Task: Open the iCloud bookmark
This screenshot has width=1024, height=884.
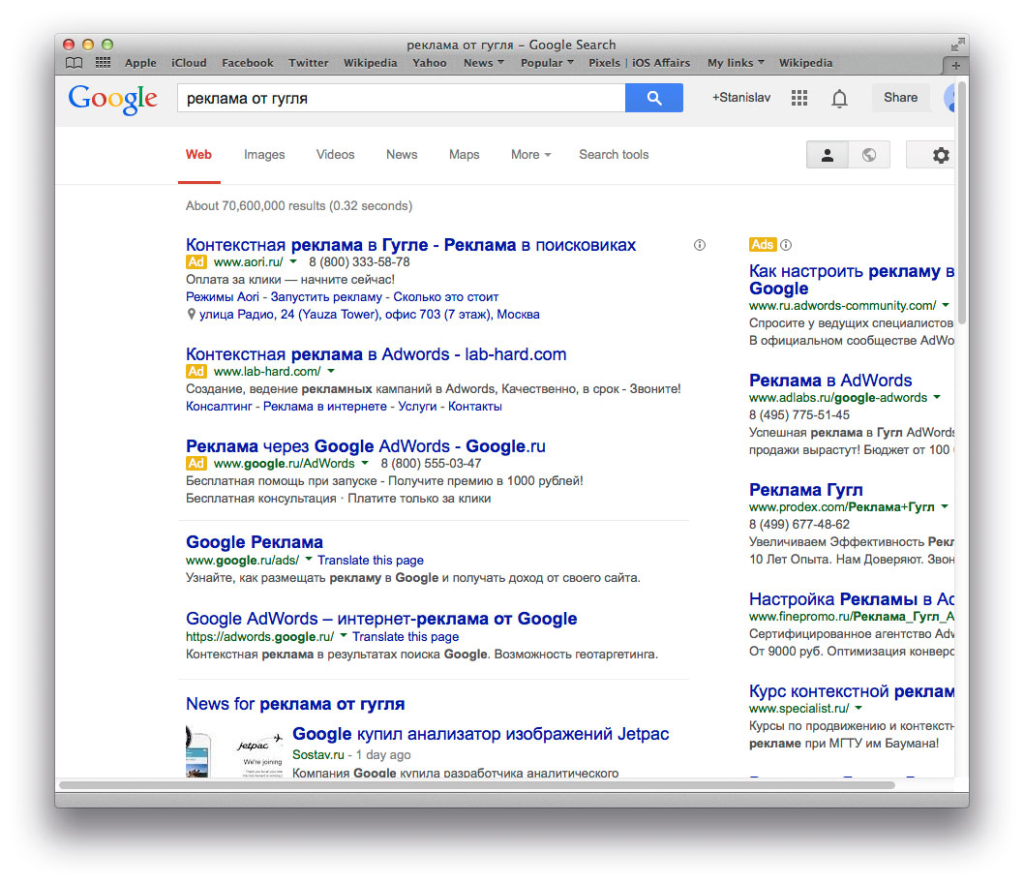Action: (189, 63)
